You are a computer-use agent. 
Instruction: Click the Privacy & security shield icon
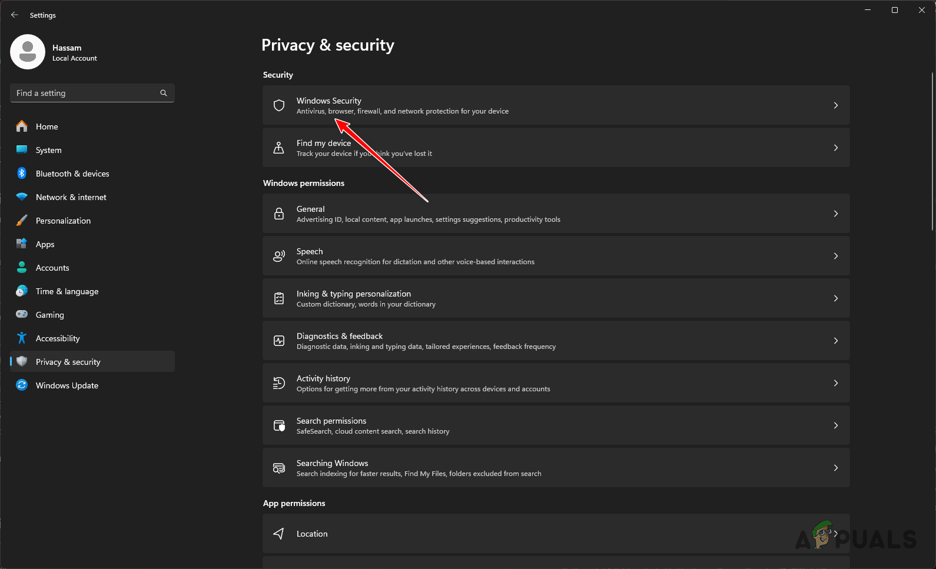pos(22,361)
